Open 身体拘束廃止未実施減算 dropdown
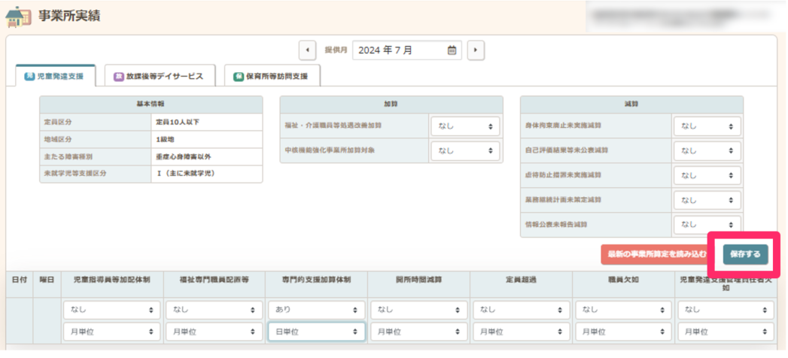The image size is (788, 358). click(x=707, y=127)
